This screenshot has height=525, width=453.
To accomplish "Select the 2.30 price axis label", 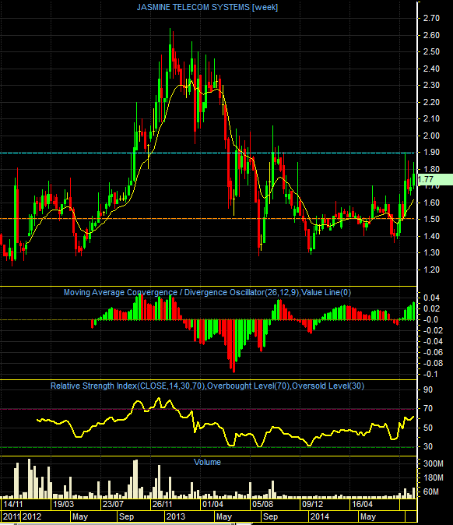I will point(431,85).
